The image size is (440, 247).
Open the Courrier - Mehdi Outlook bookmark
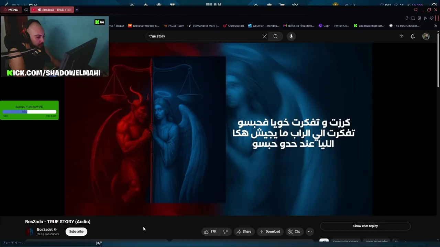[x=264, y=26]
